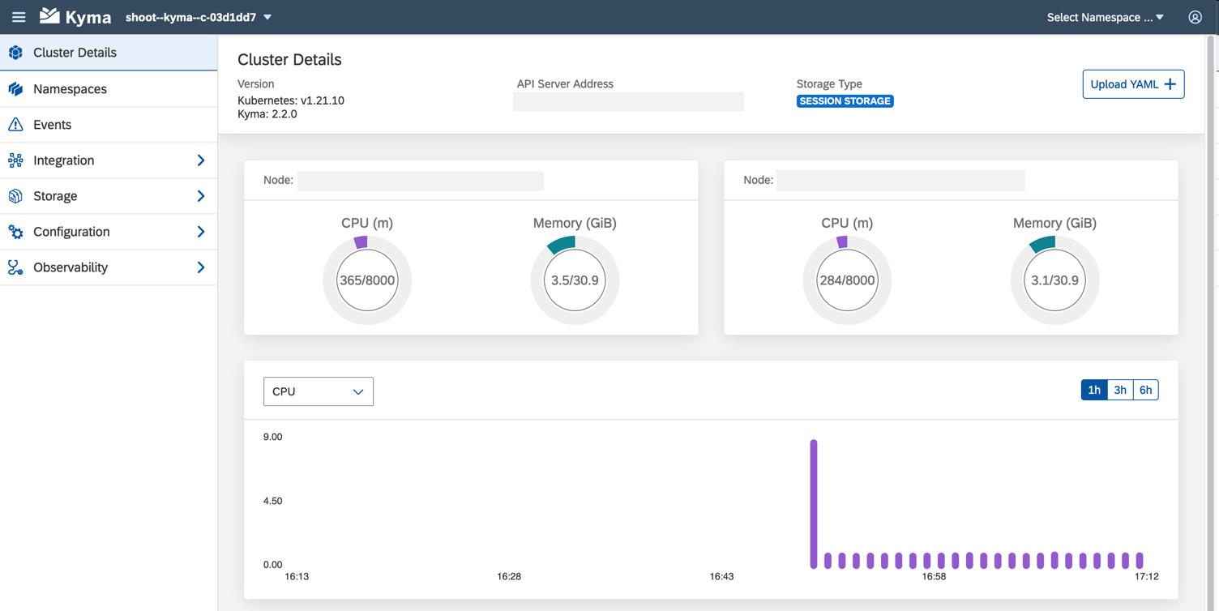
Task: Open the cluster selector shoot--kyma--c-03d1dd7
Action: point(199,17)
